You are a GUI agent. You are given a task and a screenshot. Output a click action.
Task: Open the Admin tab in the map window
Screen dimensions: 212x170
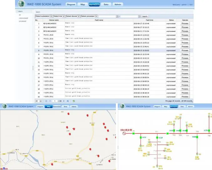74,107
